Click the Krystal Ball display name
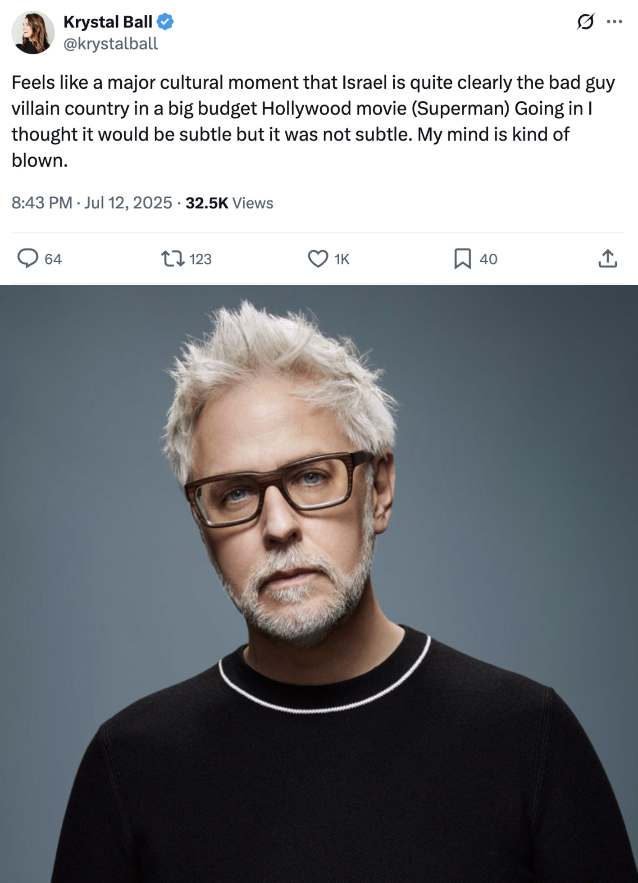Image resolution: width=638 pixels, height=883 pixels. coord(108,22)
